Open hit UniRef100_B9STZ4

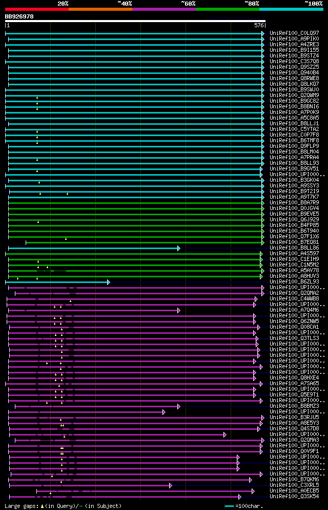[x=294, y=55]
